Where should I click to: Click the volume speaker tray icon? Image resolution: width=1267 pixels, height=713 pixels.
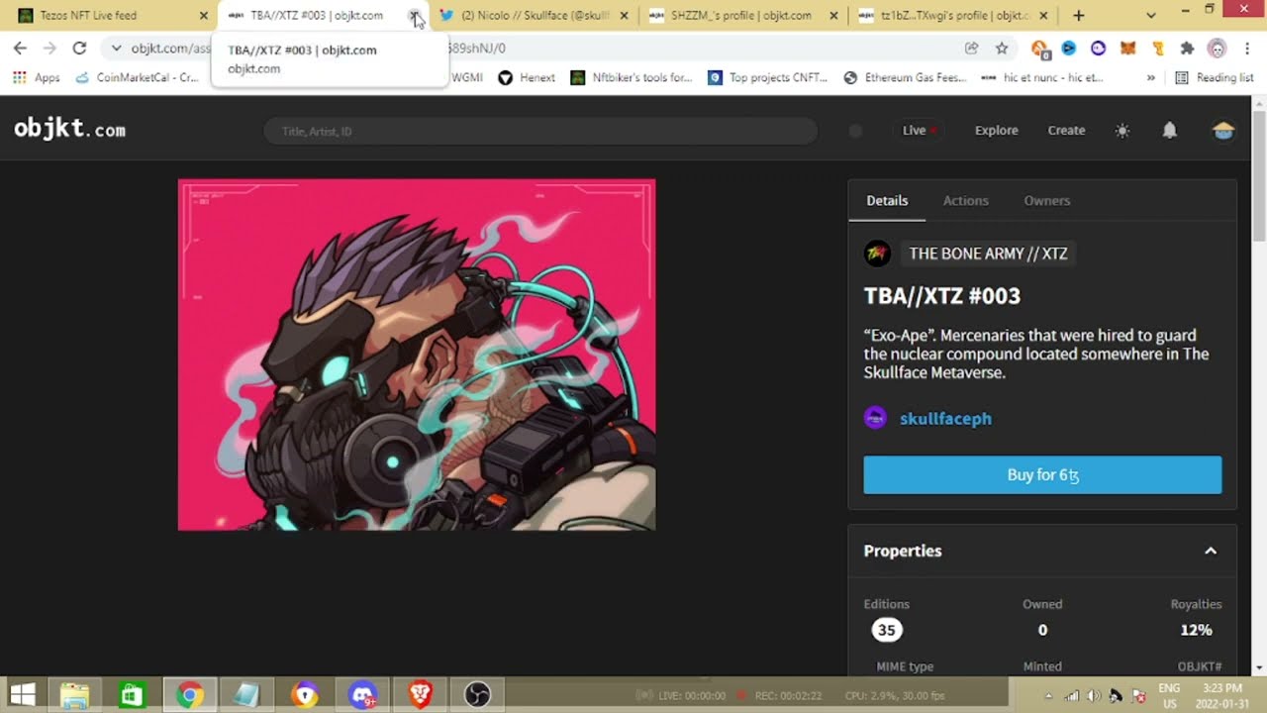(1094, 695)
